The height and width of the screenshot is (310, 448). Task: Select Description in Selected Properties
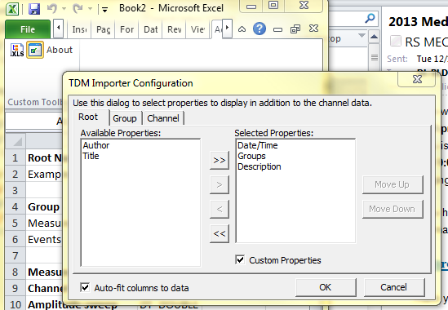click(x=259, y=166)
